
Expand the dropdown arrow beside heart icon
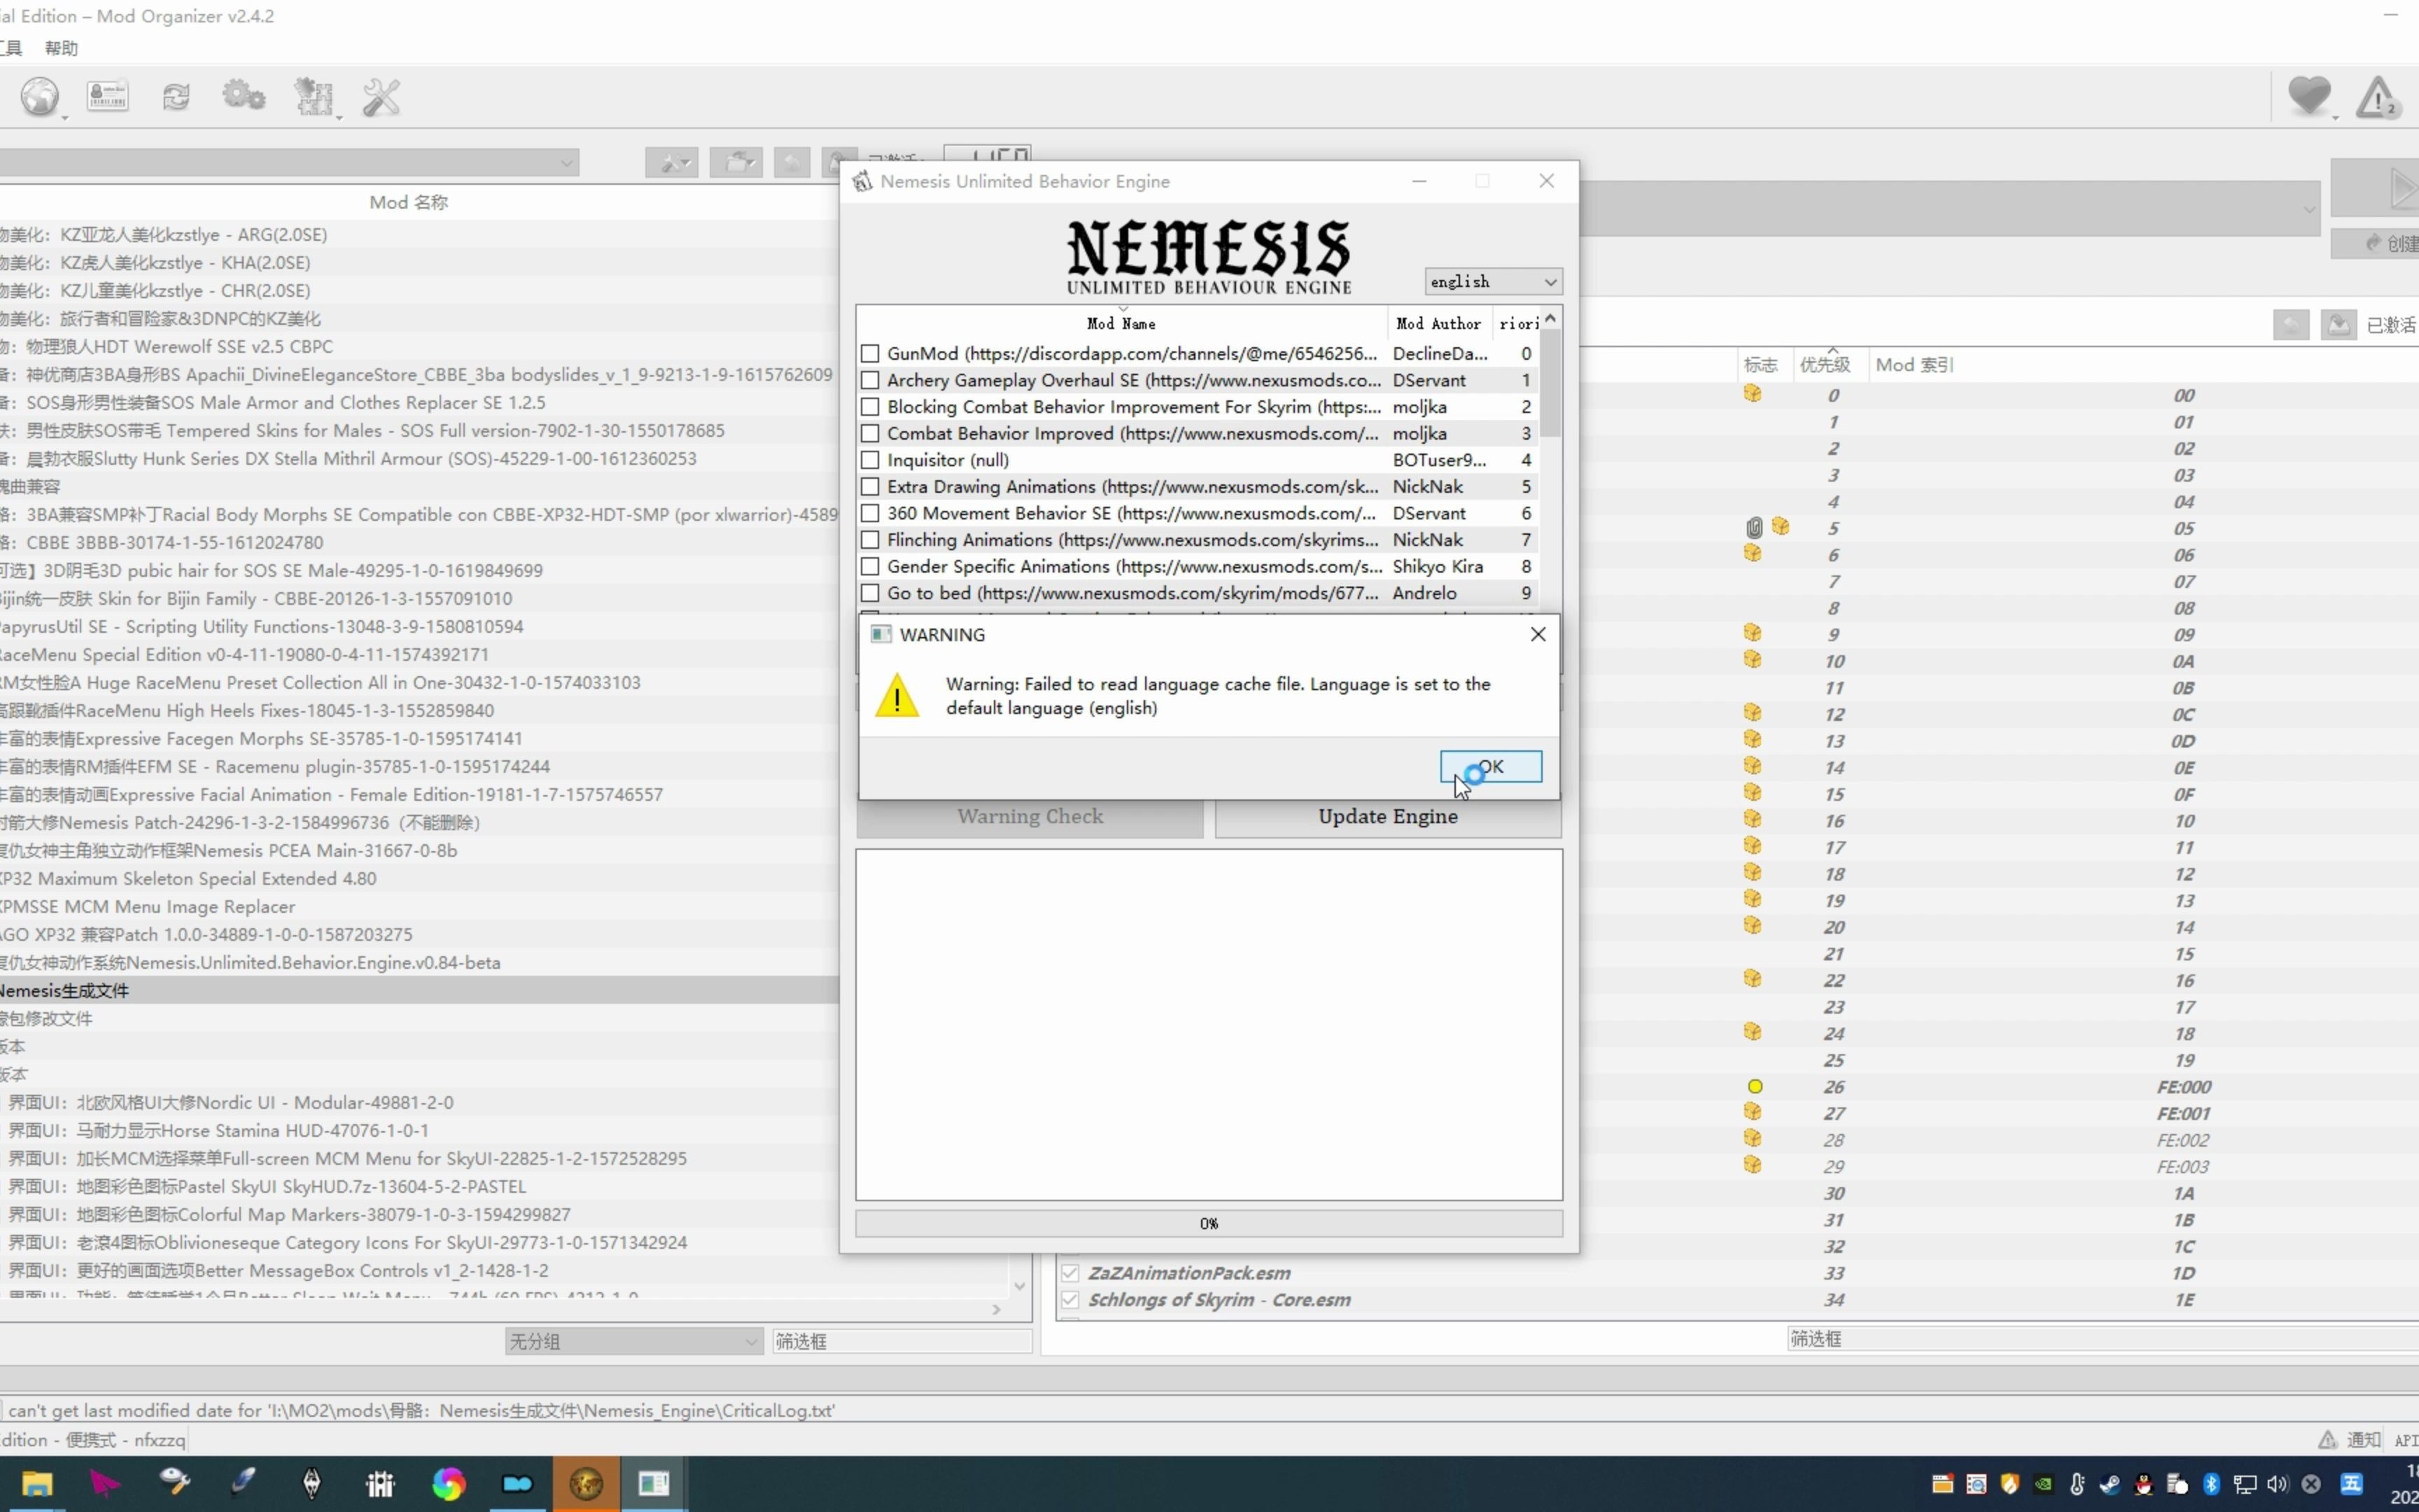pyautogui.click(x=2336, y=117)
